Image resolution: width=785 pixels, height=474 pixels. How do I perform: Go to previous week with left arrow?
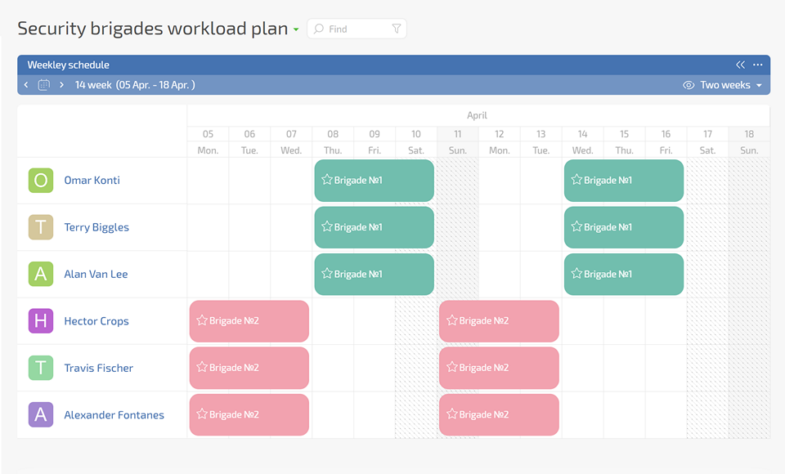pyautogui.click(x=26, y=85)
